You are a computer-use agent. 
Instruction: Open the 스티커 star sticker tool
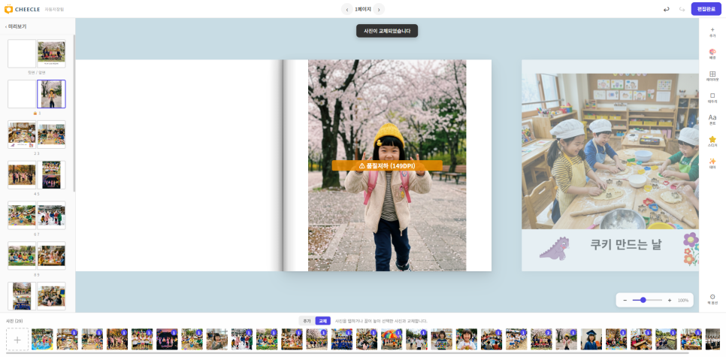coord(712,142)
